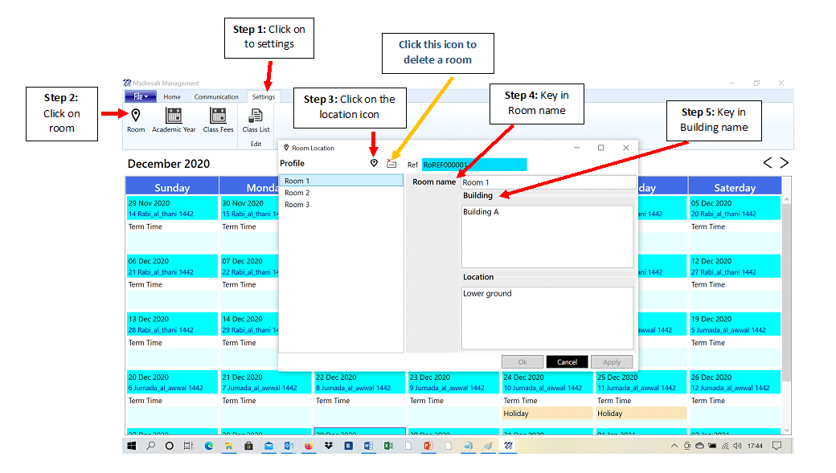Open the Class List editor
836x473 pixels.
(256, 119)
